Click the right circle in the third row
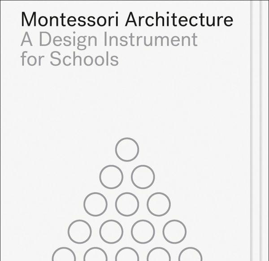Image resolution: width=269 pixels, height=261 pixels. (159, 204)
